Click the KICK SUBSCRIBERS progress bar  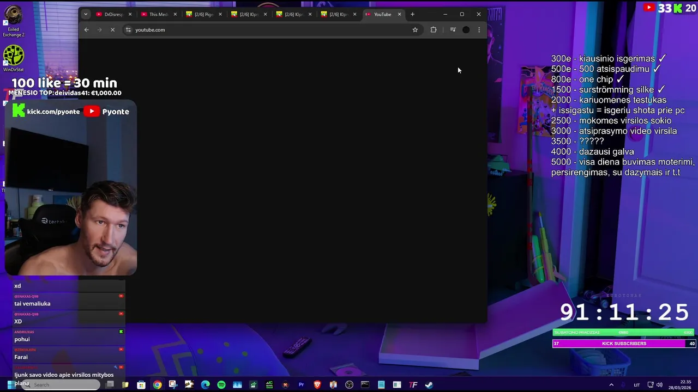coord(624,344)
